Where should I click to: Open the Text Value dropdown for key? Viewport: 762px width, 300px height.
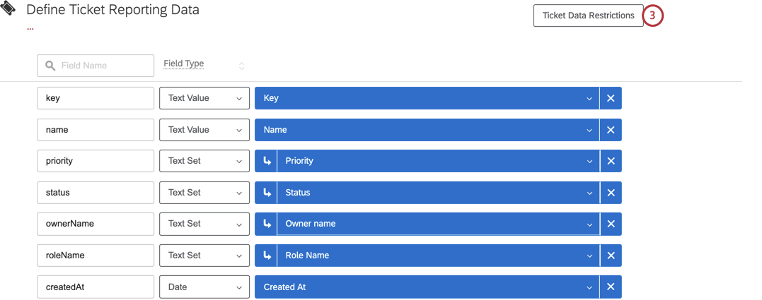(x=204, y=98)
